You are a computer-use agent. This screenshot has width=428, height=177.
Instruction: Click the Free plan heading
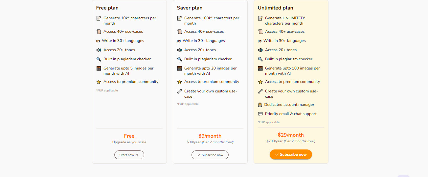[107, 8]
